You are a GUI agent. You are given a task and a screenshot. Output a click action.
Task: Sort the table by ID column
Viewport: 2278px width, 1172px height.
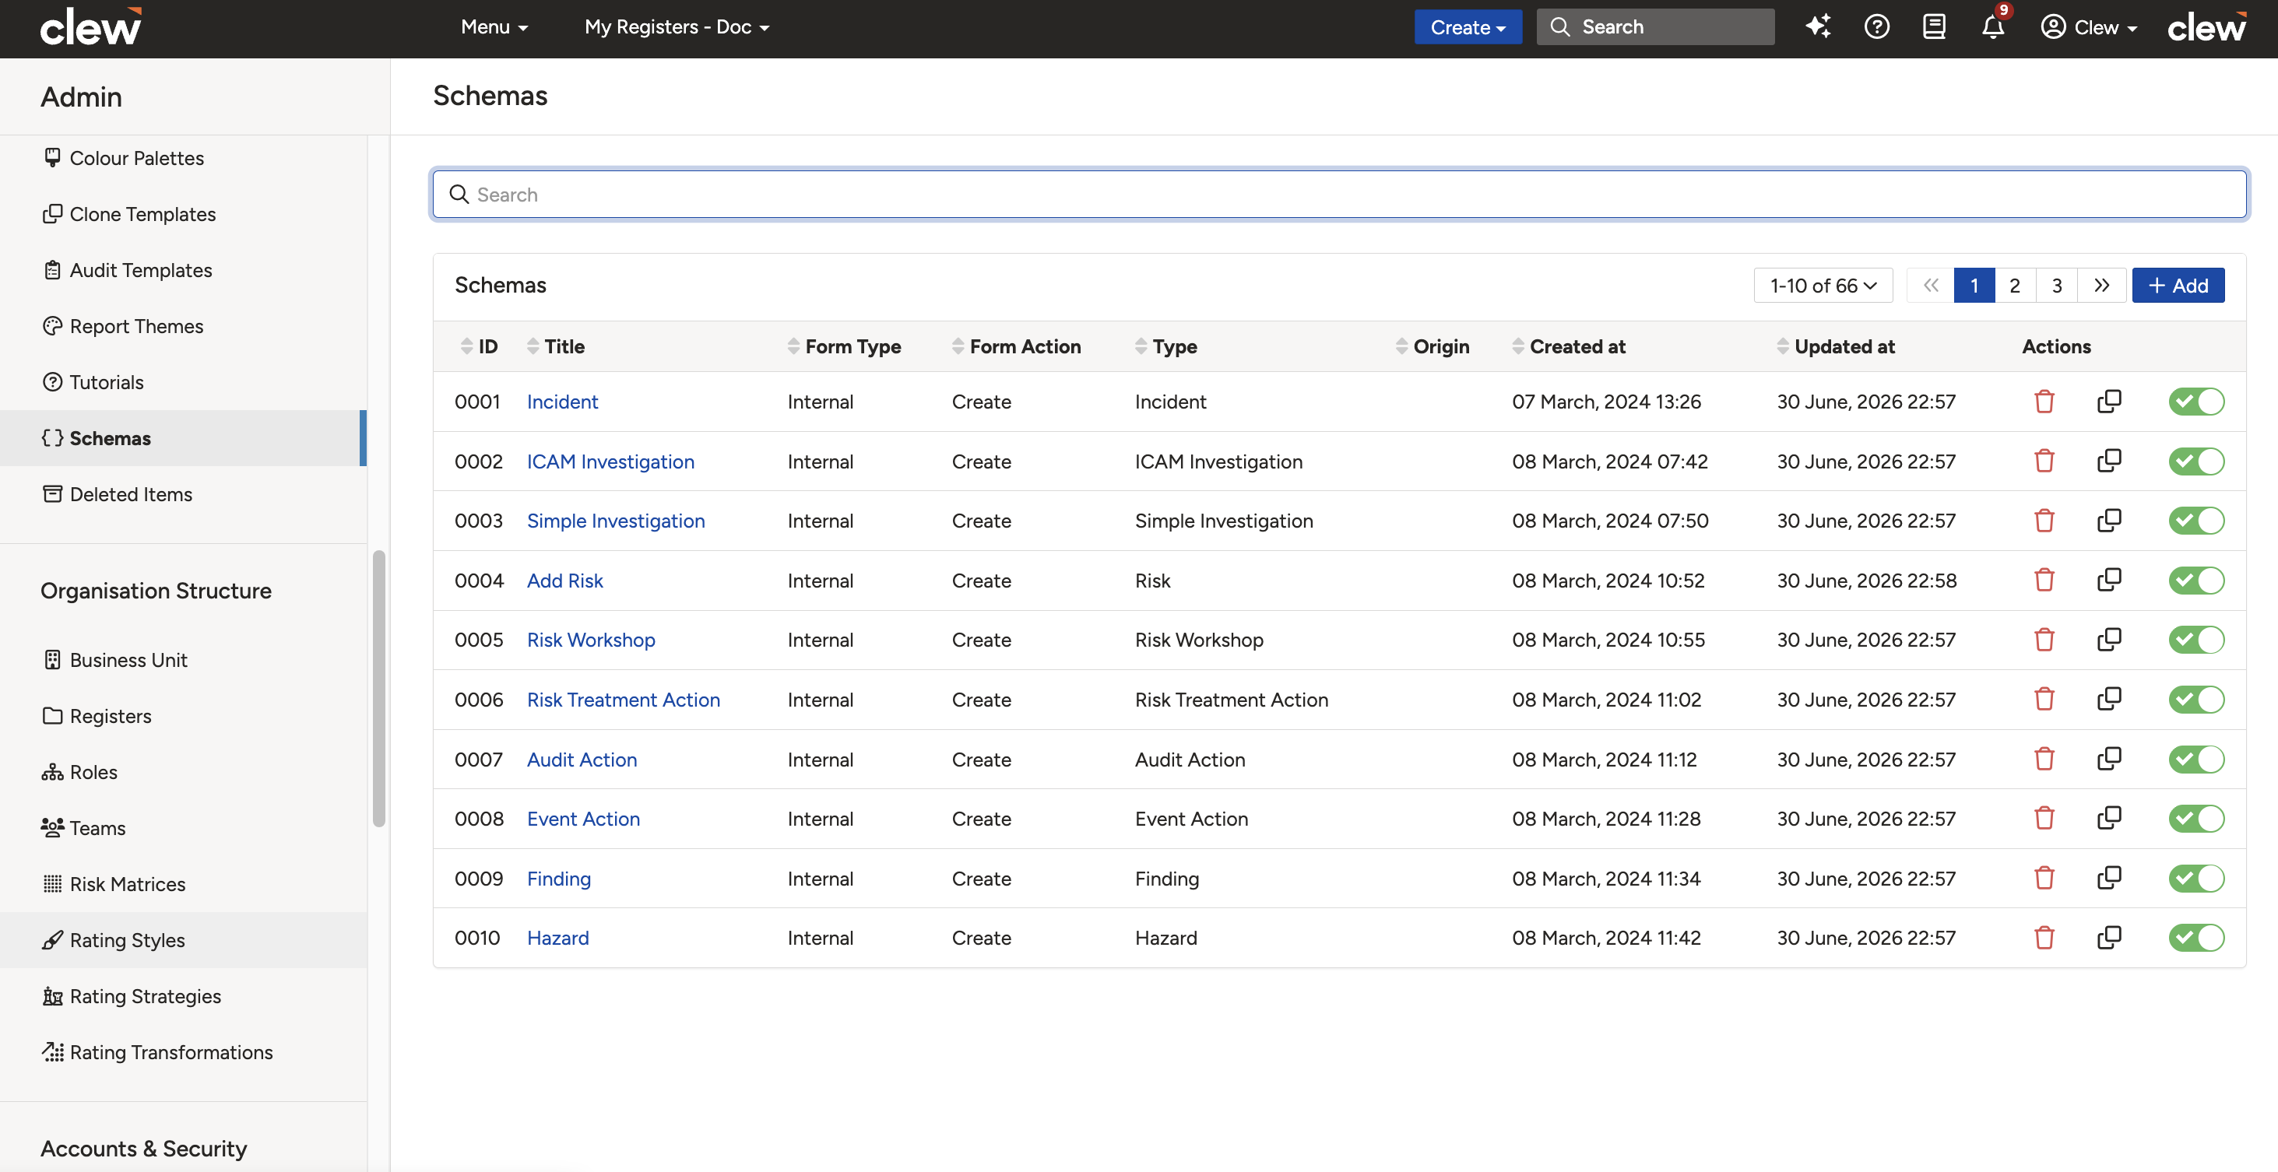tap(480, 346)
